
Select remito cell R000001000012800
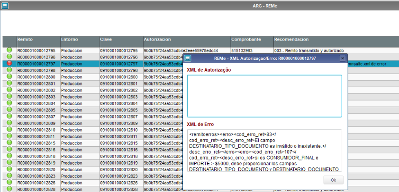[x=38, y=77]
